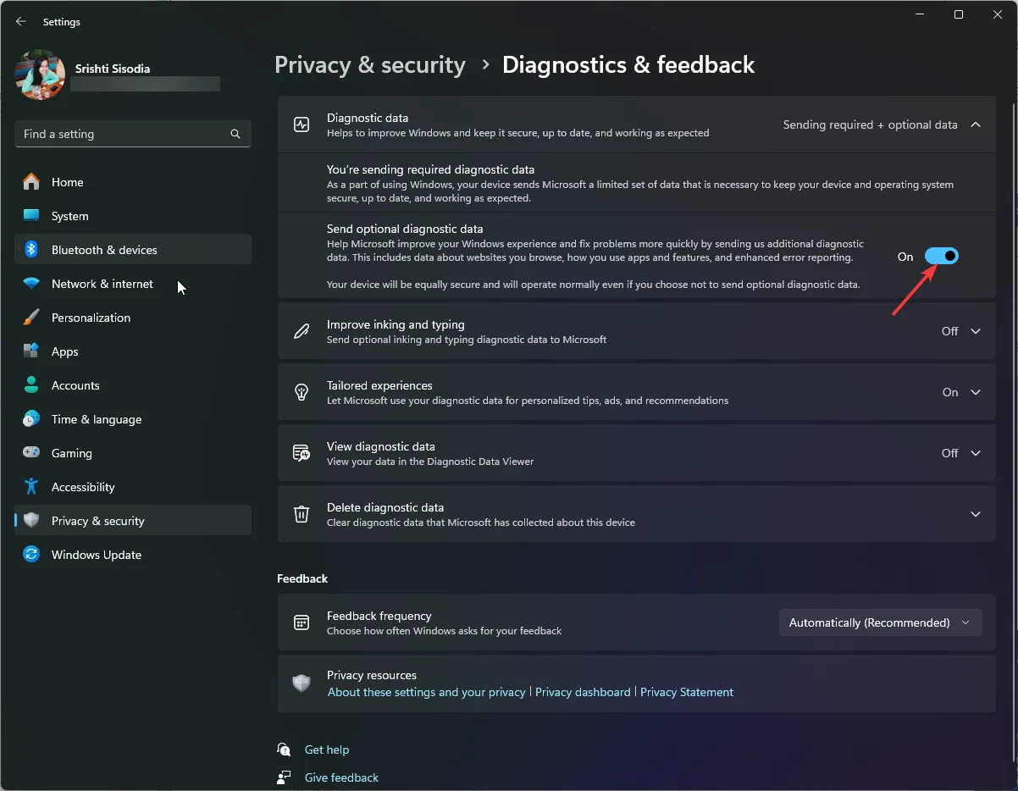Open Privacy Statement link
The height and width of the screenshot is (791, 1018).
[687, 692]
